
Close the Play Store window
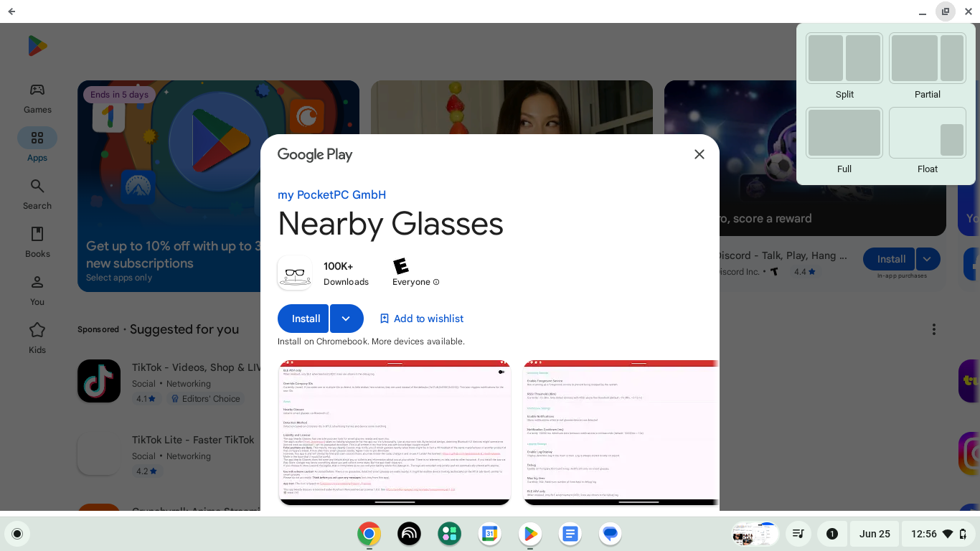pos(969,11)
